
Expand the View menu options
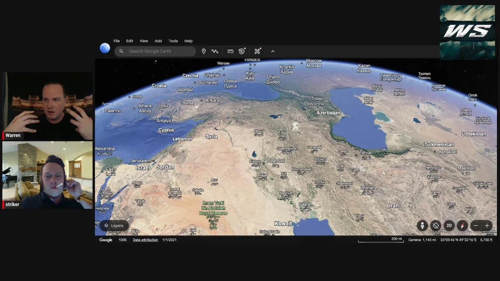(144, 41)
